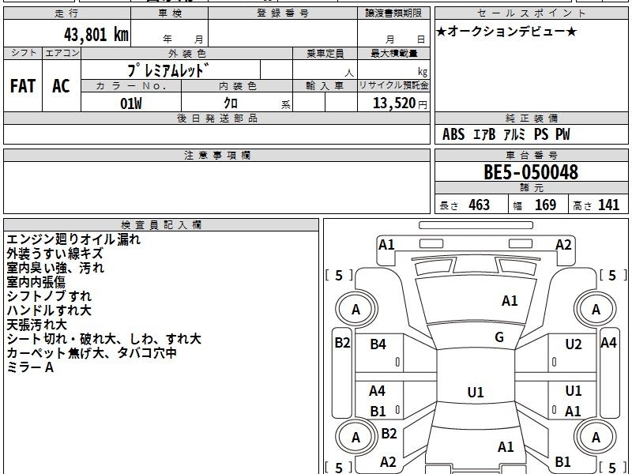Image resolution: width=632 pixels, height=474 pixels.
Task: Select equipment list ABS エアB アルミ PS PW
Action: coord(506,134)
